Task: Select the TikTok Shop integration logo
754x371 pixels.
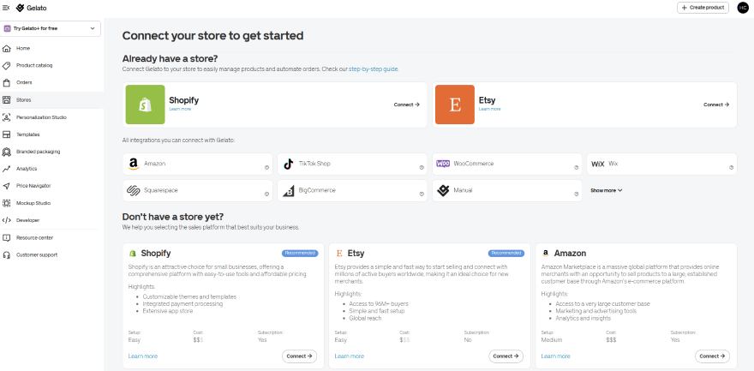Action: tap(288, 164)
